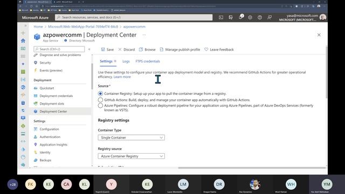Open Microsoft.Web-WebApp-Portal breadcrumb
345x194 pixels.
pyautogui.click(x=83, y=26)
